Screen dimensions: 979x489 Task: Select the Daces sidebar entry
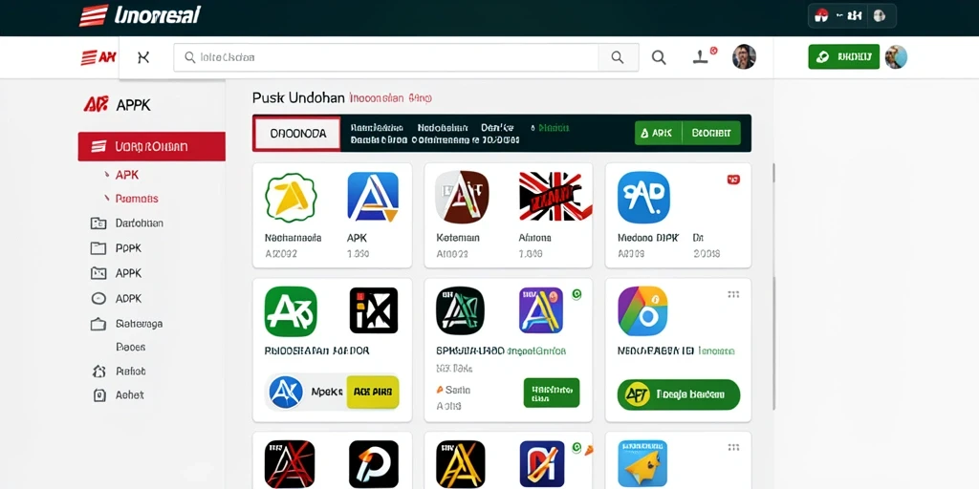point(130,347)
